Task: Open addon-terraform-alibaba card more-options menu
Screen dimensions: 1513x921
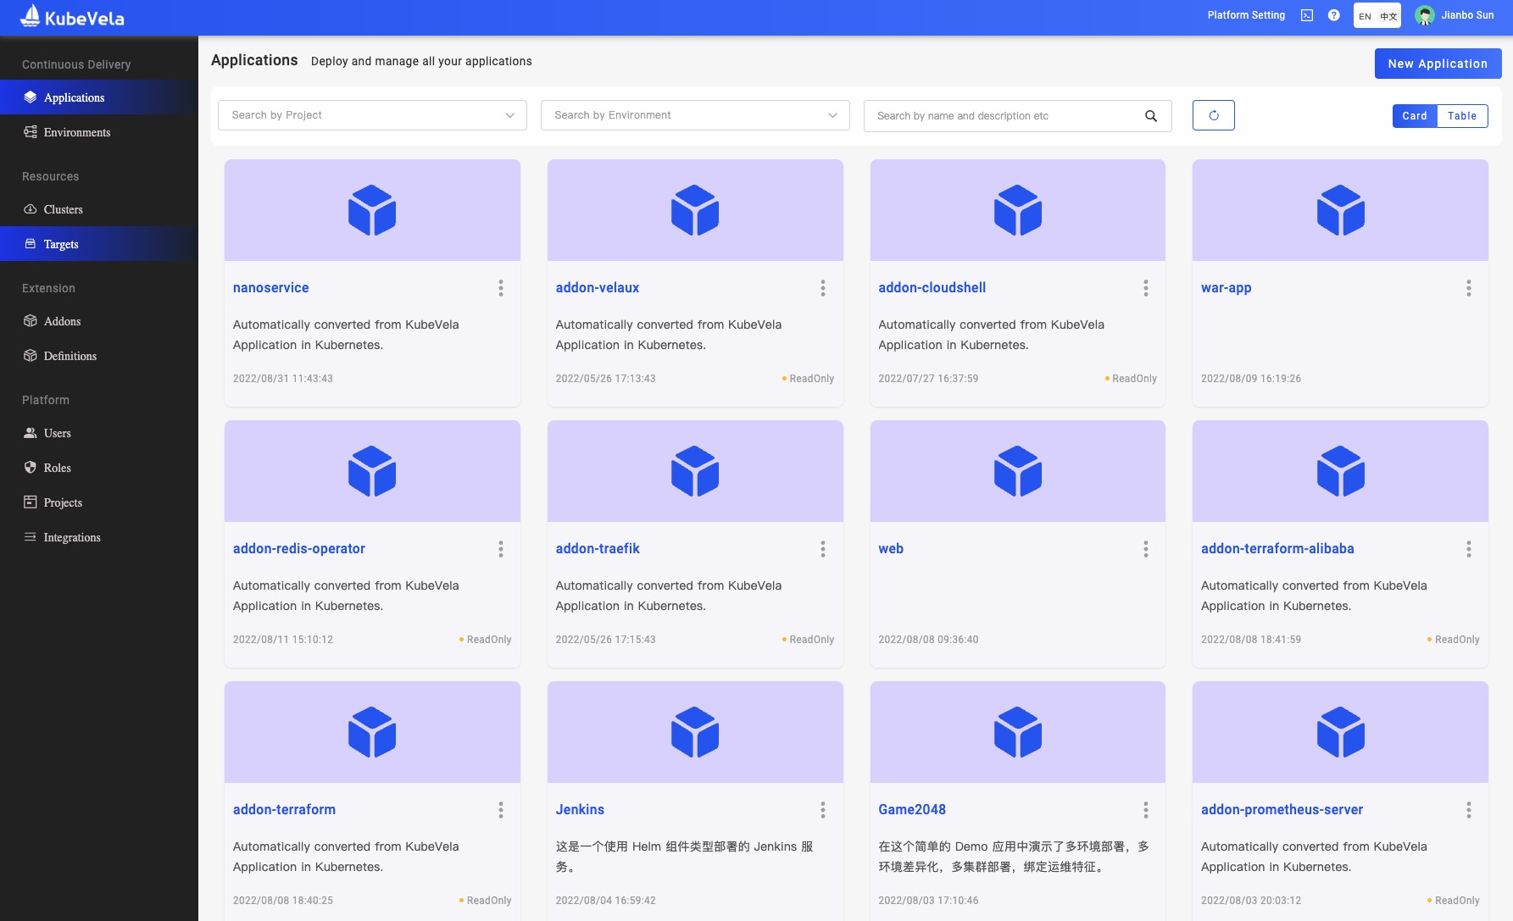Action: coord(1469,549)
